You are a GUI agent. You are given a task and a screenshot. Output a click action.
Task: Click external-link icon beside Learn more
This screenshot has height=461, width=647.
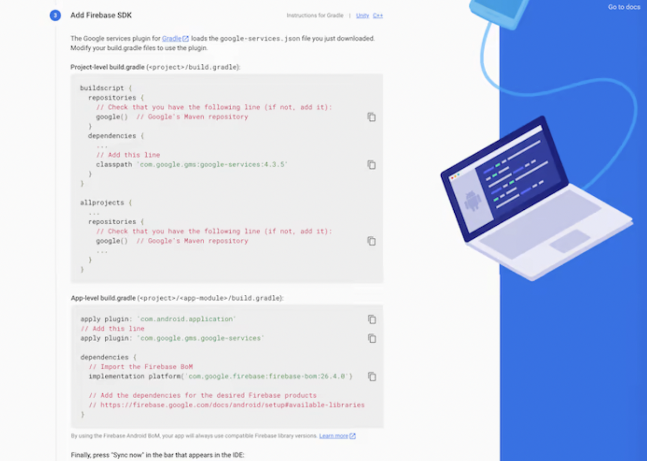click(x=353, y=436)
